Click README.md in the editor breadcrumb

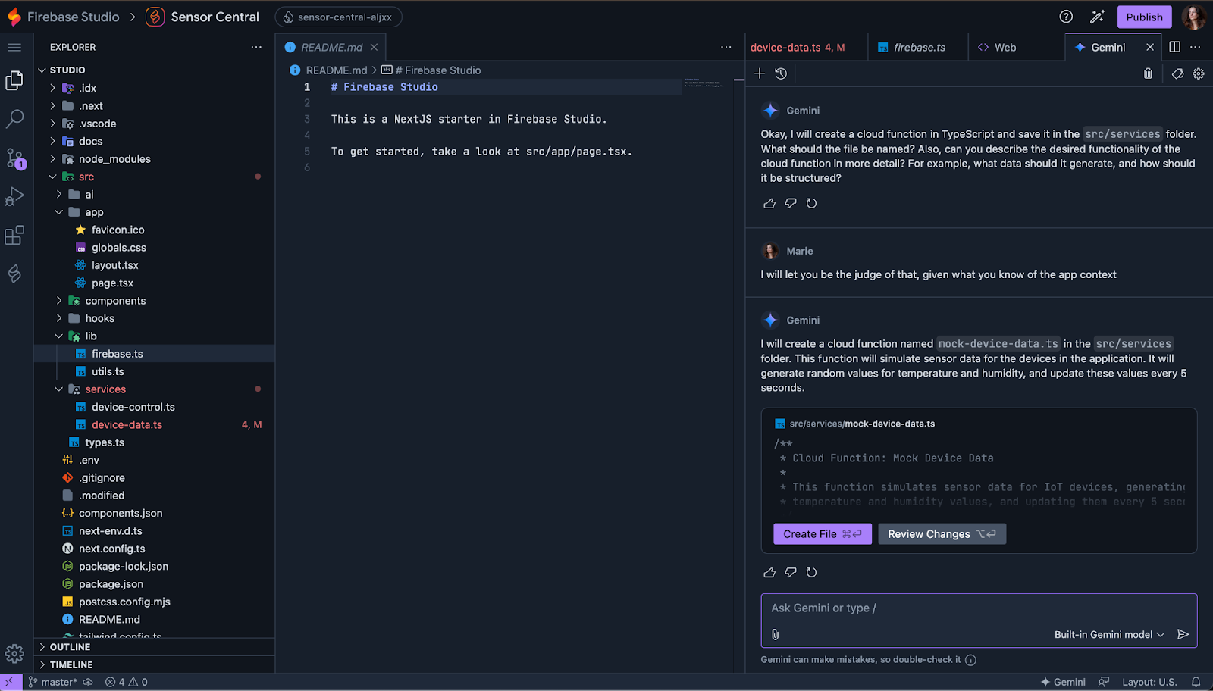(337, 70)
